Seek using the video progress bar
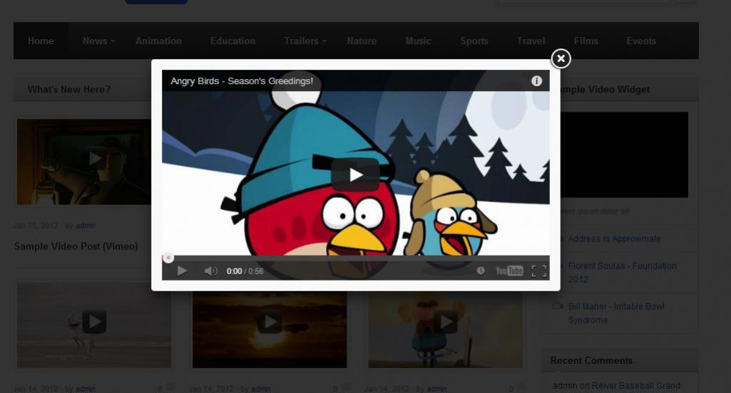This screenshot has width=731, height=393. tap(356, 258)
